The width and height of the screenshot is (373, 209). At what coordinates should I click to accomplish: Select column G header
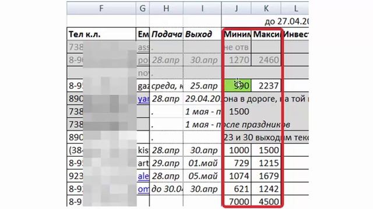coord(142,9)
